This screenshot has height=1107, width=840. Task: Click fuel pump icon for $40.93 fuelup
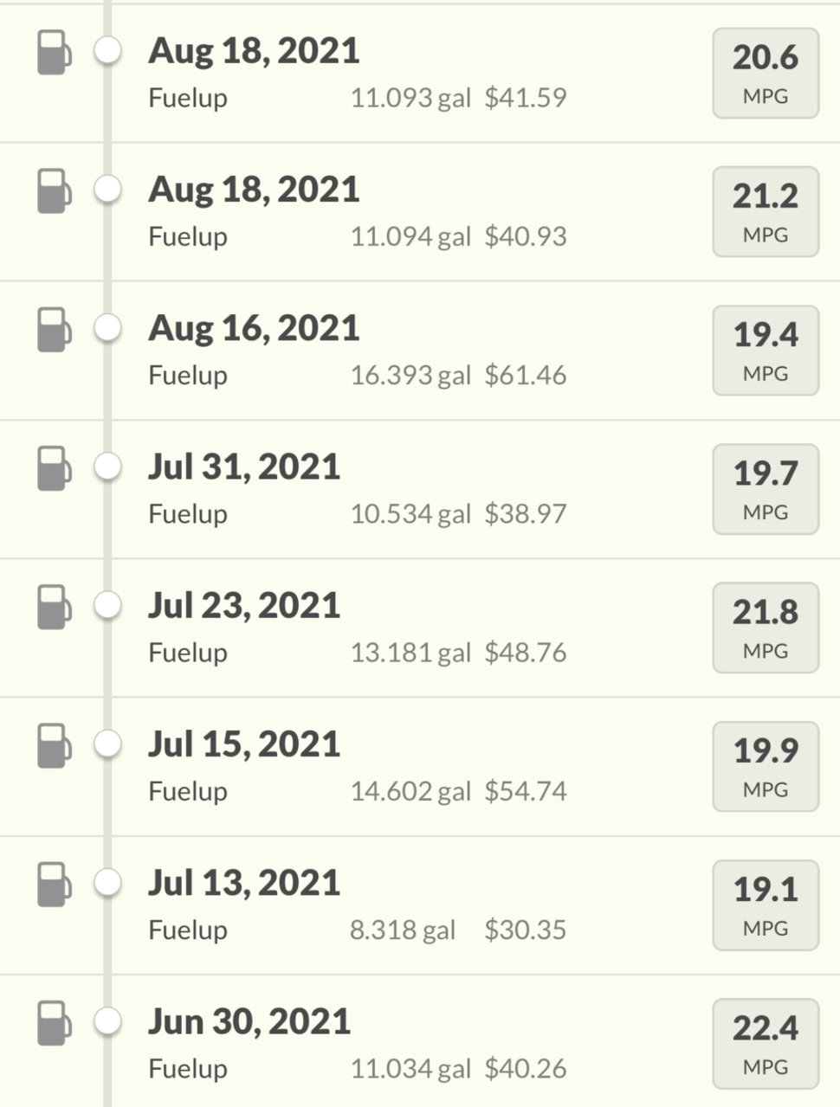tap(54, 191)
